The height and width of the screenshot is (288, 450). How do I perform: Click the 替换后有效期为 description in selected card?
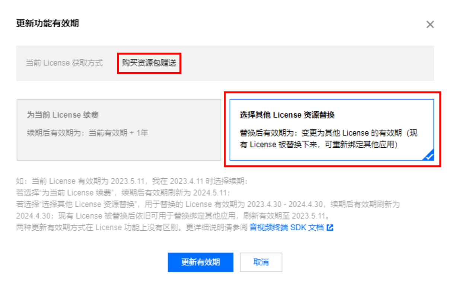329,139
